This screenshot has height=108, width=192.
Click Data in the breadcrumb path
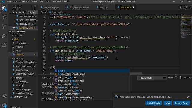point(43,12)
